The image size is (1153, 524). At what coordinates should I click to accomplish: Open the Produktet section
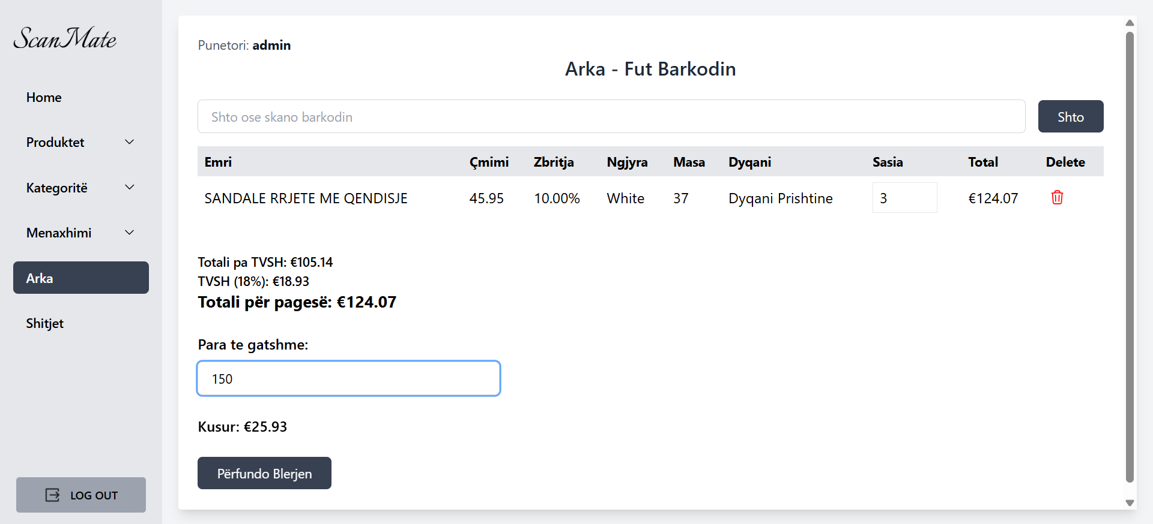[x=55, y=142]
